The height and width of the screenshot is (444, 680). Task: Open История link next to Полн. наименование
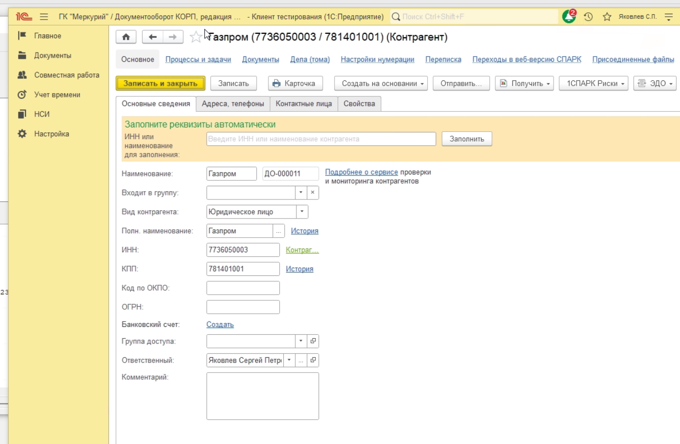pyautogui.click(x=305, y=231)
